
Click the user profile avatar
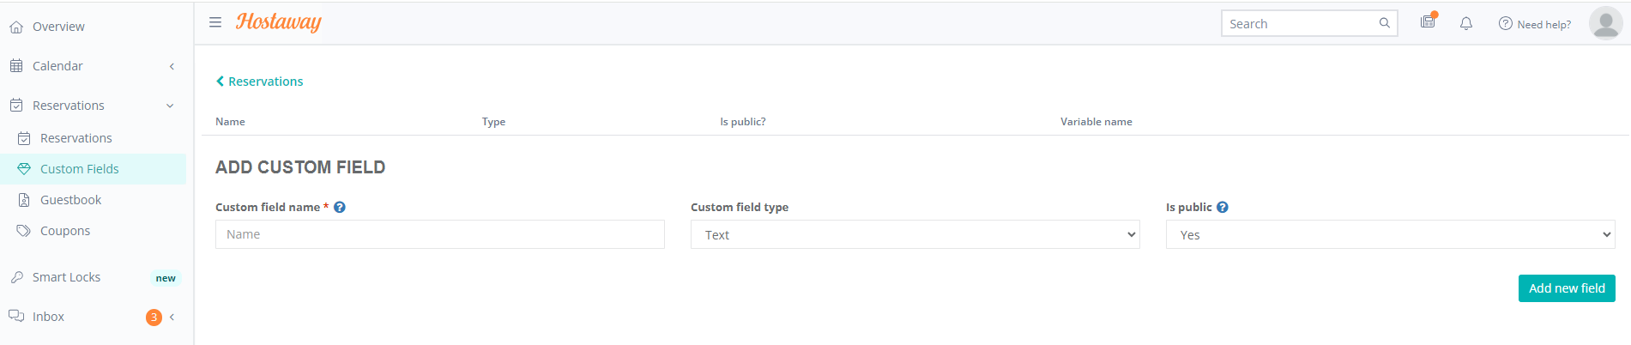1605,23
